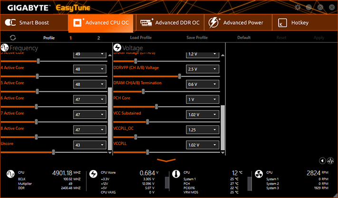338x198 pixels.
Task: Click the Hotkey keyboard key icon
Action: [282, 23]
